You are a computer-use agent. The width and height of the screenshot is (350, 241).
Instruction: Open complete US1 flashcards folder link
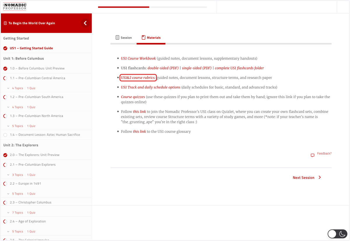(x=239, y=68)
